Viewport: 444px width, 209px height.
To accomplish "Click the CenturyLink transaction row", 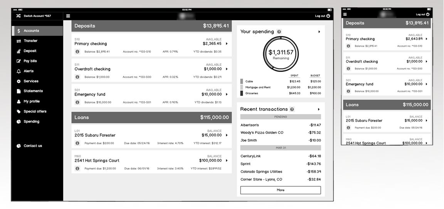I will pyautogui.click(x=281, y=156).
